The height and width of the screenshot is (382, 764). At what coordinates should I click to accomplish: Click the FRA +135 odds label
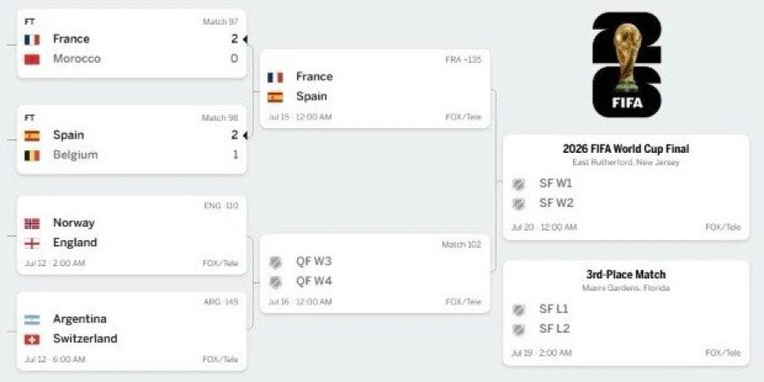(x=463, y=59)
